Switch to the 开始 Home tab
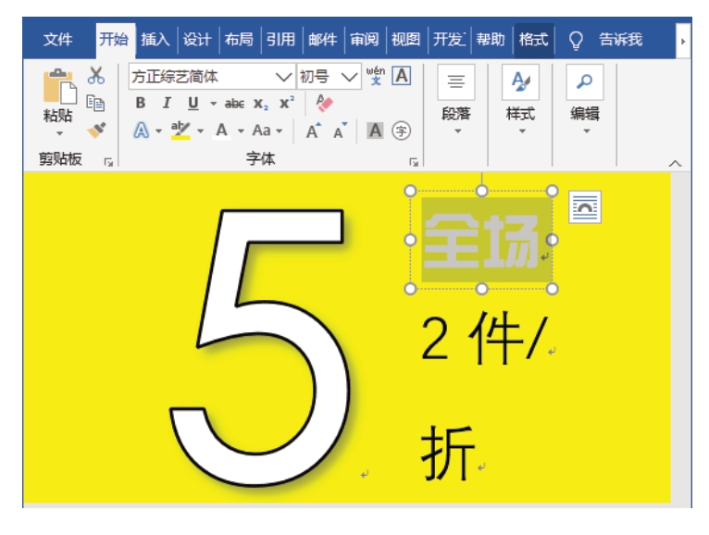The width and height of the screenshot is (709, 535). tap(114, 40)
